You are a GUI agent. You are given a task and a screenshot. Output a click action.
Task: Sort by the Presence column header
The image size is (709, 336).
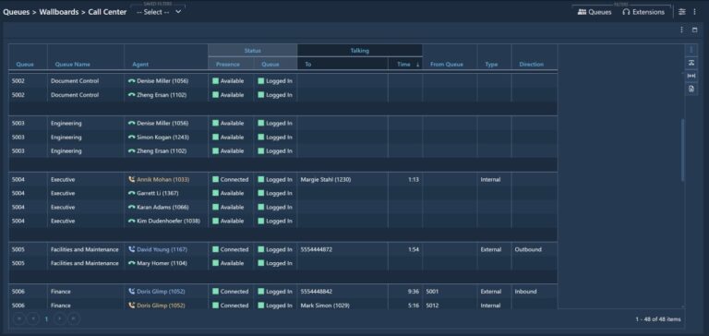pos(228,65)
